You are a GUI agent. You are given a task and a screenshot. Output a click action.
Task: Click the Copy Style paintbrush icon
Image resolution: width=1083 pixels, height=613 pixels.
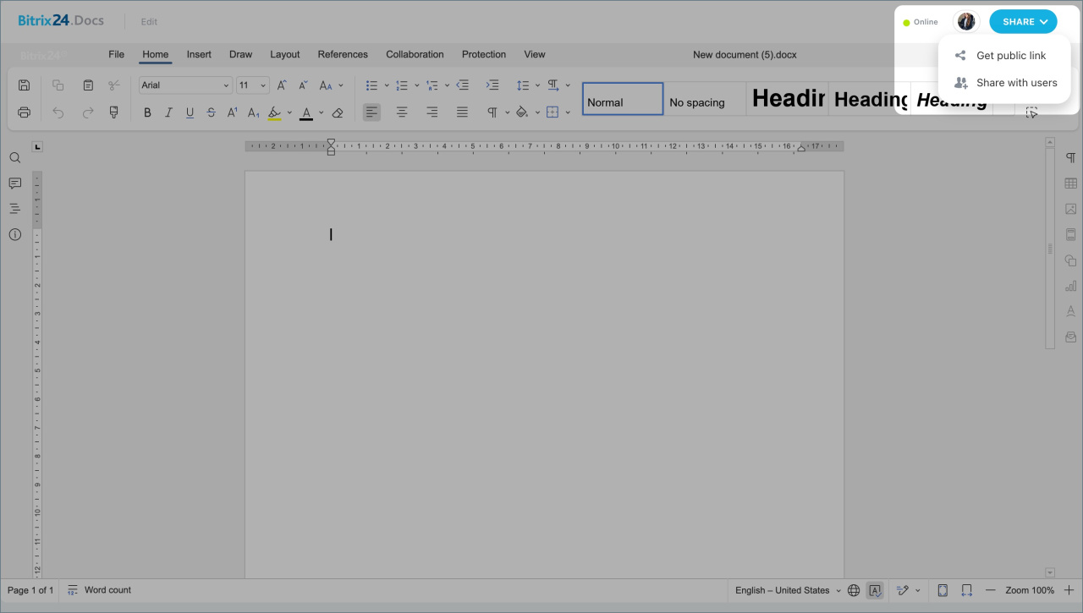tap(113, 112)
